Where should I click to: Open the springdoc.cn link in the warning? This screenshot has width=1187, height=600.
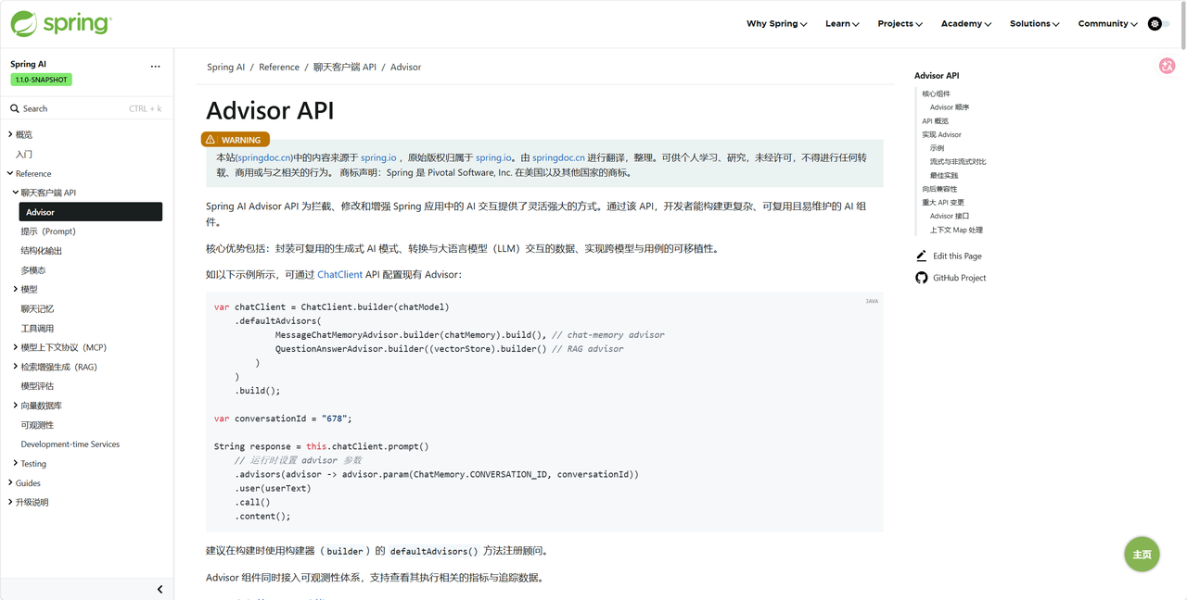pyautogui.click(x=264, y=157)
